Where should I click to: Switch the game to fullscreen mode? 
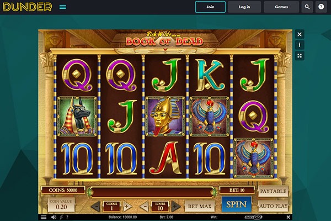click(x=300, y=56)
